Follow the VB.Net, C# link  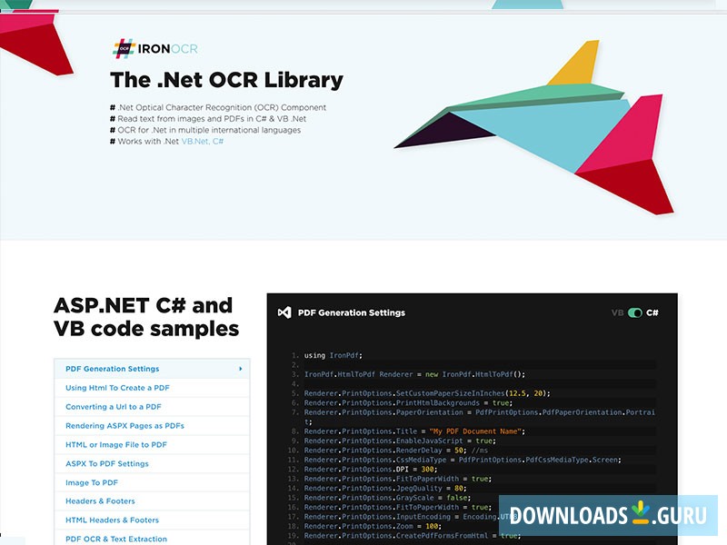coord(202,142)
